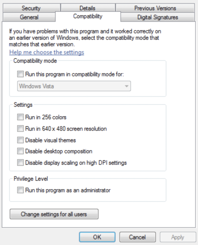Check Disable desktop composition
198x245 pixels.
pyautogui.click(x=20, y=151)
